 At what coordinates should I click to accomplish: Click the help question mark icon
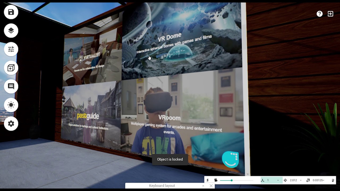[x=320, y=14]
